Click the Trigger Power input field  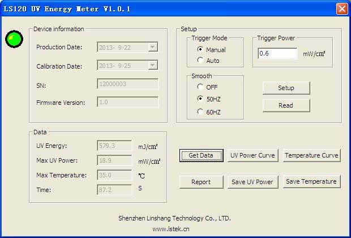[x=277, y=54]
